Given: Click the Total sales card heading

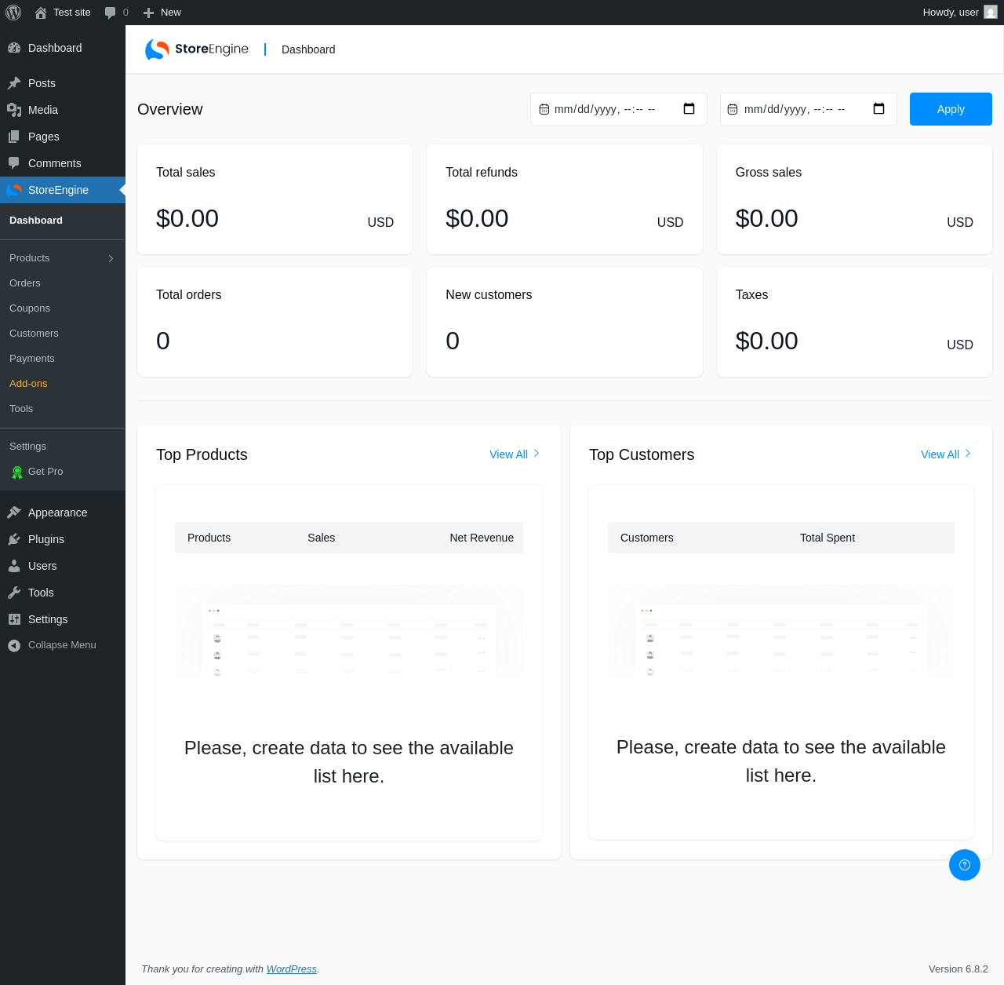Looking at the screenshot, I should click(x=186, y=173).
